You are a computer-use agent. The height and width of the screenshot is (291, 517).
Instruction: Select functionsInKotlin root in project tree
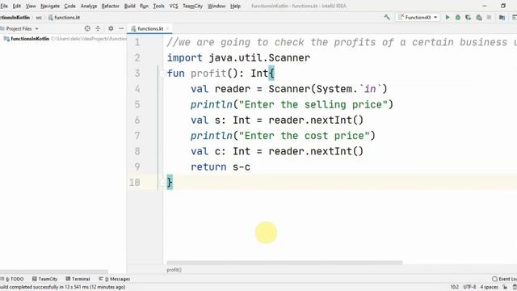tap(30, 39)
